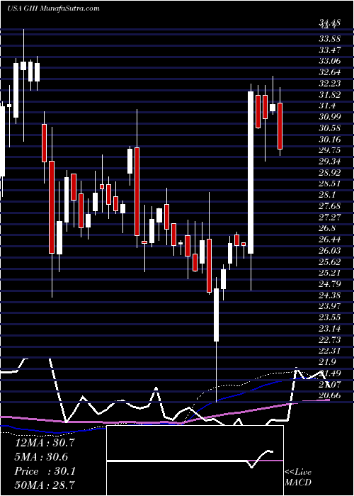354x496 pixels.
Task: Select the 29.75 price axis label
Action: point(330,150)
